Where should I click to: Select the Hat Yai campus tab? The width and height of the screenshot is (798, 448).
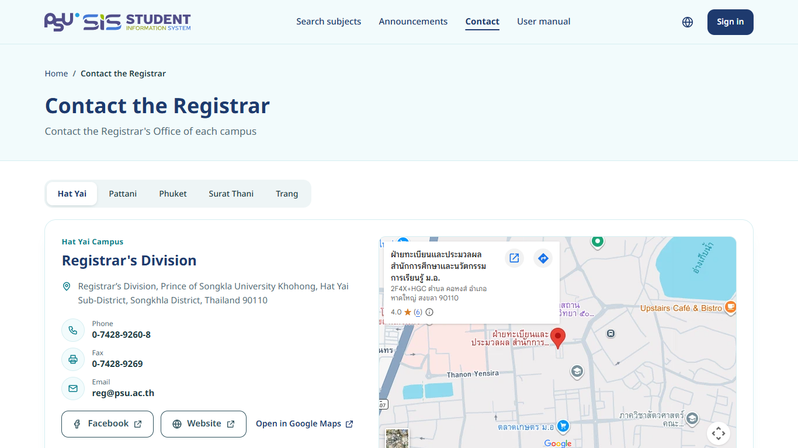72,194
